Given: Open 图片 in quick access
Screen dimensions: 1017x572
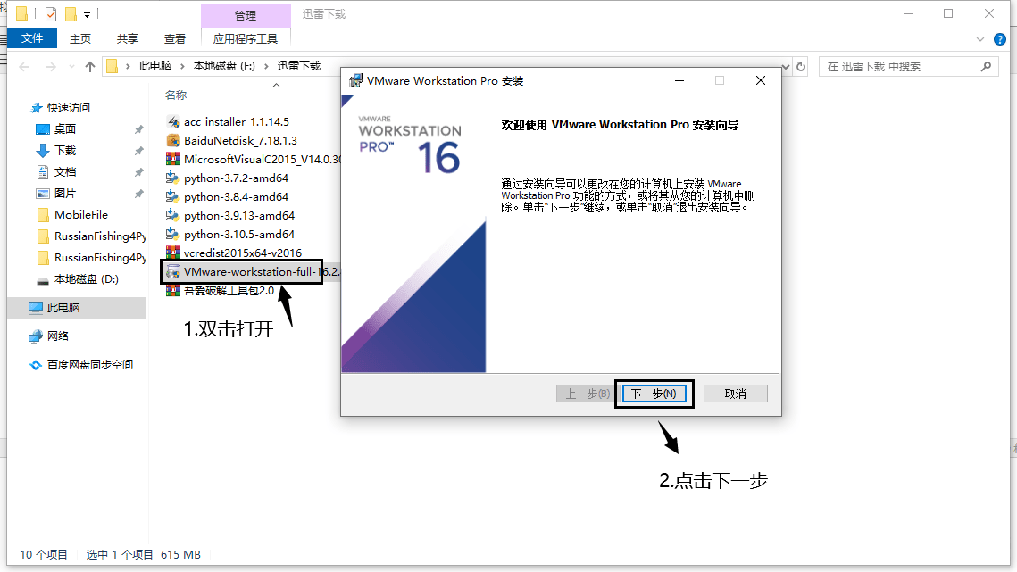Looking at the screenshot, I should (x=65, y=194).
